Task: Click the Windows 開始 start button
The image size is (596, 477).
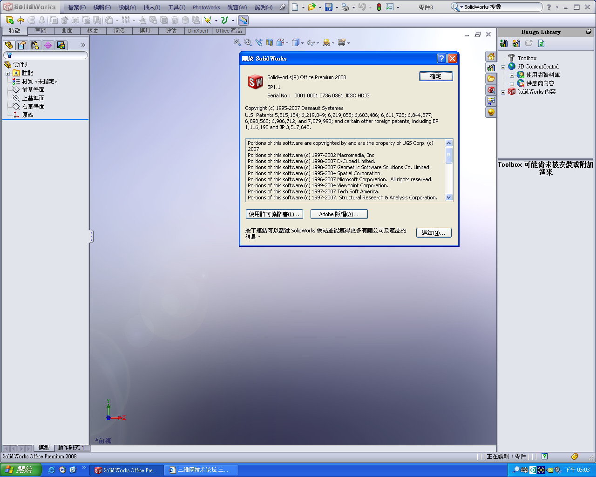Action: pos(20,470)
